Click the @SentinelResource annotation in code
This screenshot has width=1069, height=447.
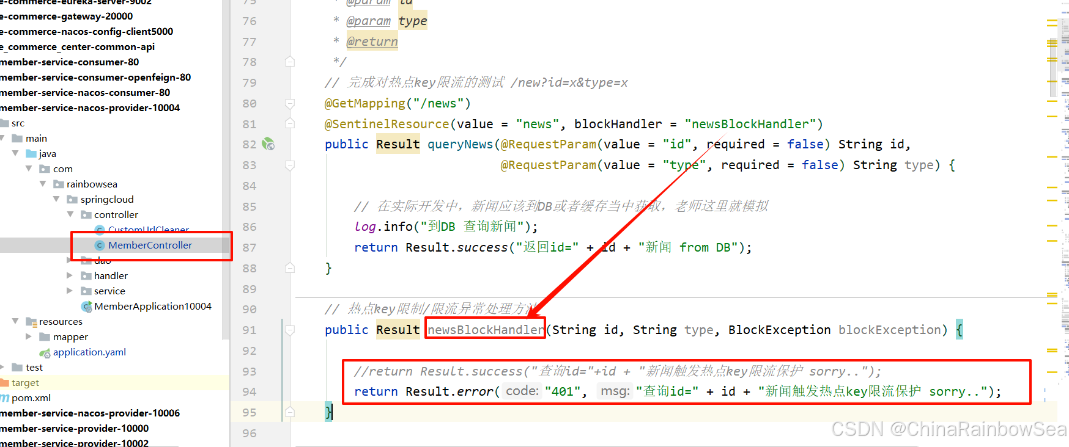(x=387, y=125)
